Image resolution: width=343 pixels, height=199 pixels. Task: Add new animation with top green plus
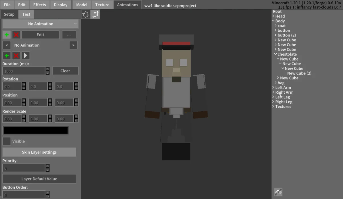coord(7,35)
